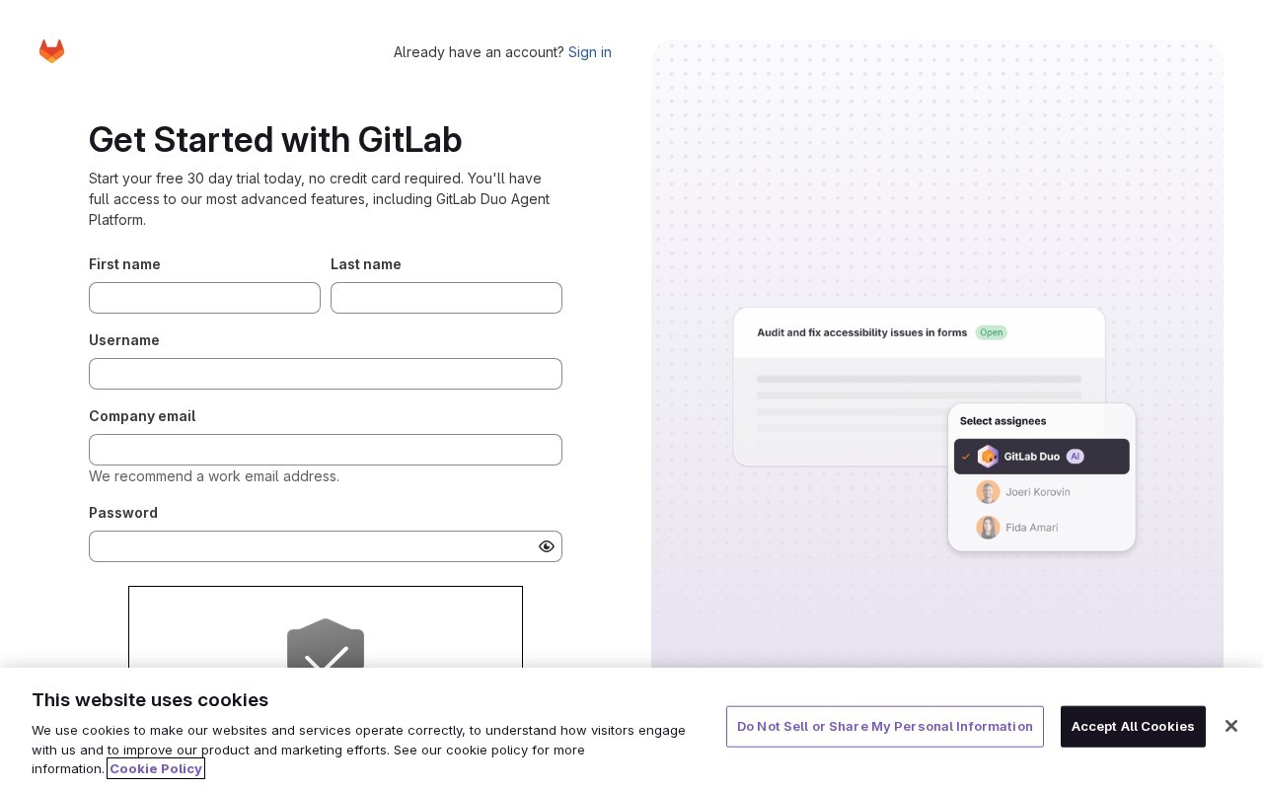Click the Select assignees panel heading
Image resolution: width=1263 pixels, height=789 pixels.
coord(1003,421)
